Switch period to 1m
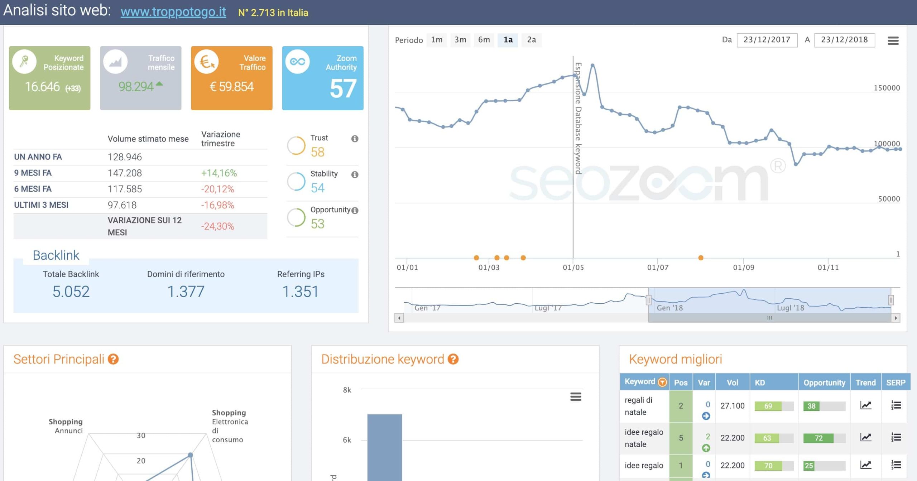Viewport: 917px width, 481px height. [x=436, y=40]
